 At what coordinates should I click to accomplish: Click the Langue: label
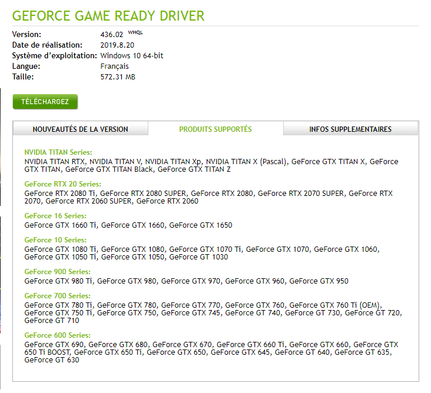26,66
